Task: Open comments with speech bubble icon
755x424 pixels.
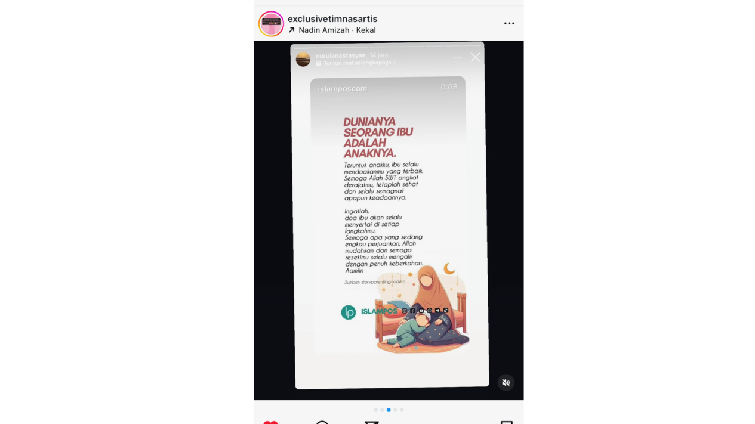Action: (x=322, y=423)
